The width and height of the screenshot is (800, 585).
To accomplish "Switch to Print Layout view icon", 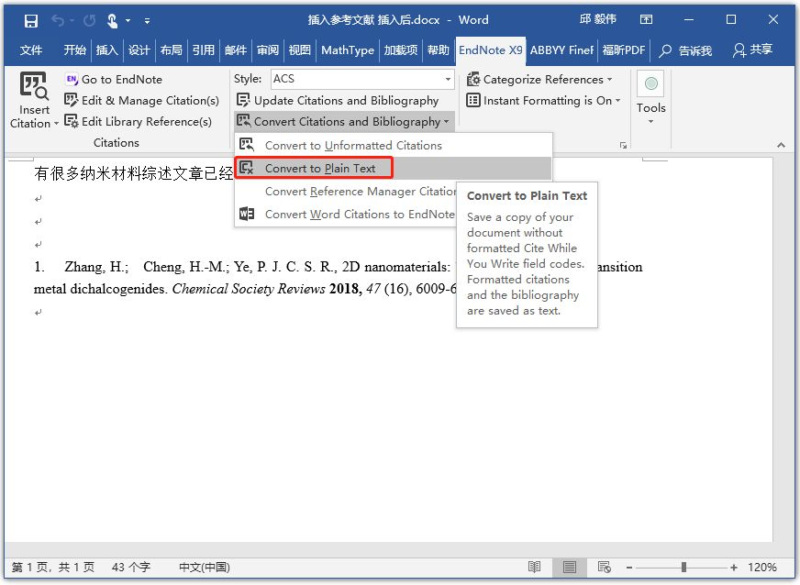I will [x=570, y=568].
